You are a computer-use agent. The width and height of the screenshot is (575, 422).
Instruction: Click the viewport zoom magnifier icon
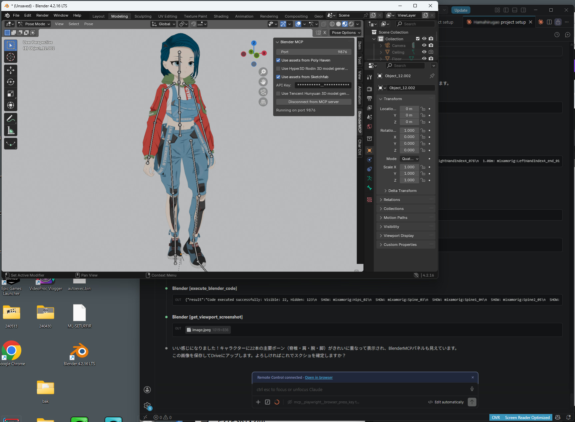263,72
